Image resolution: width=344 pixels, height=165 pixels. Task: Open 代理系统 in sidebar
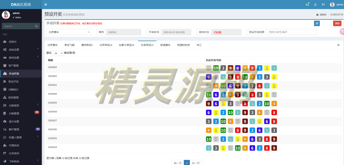coord(21,145)
